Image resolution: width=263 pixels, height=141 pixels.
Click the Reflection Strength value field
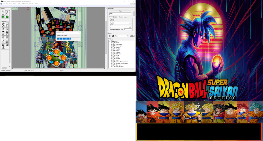click(x=128, y=29)
